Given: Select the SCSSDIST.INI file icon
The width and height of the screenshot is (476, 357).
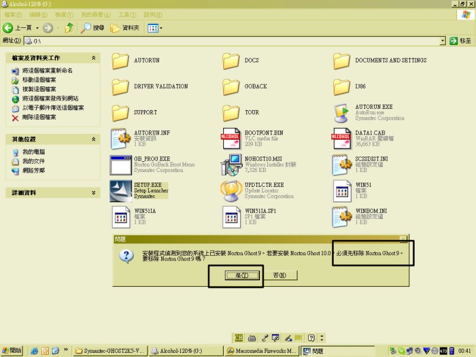Looking at the screenshot, I should (342, 165).
